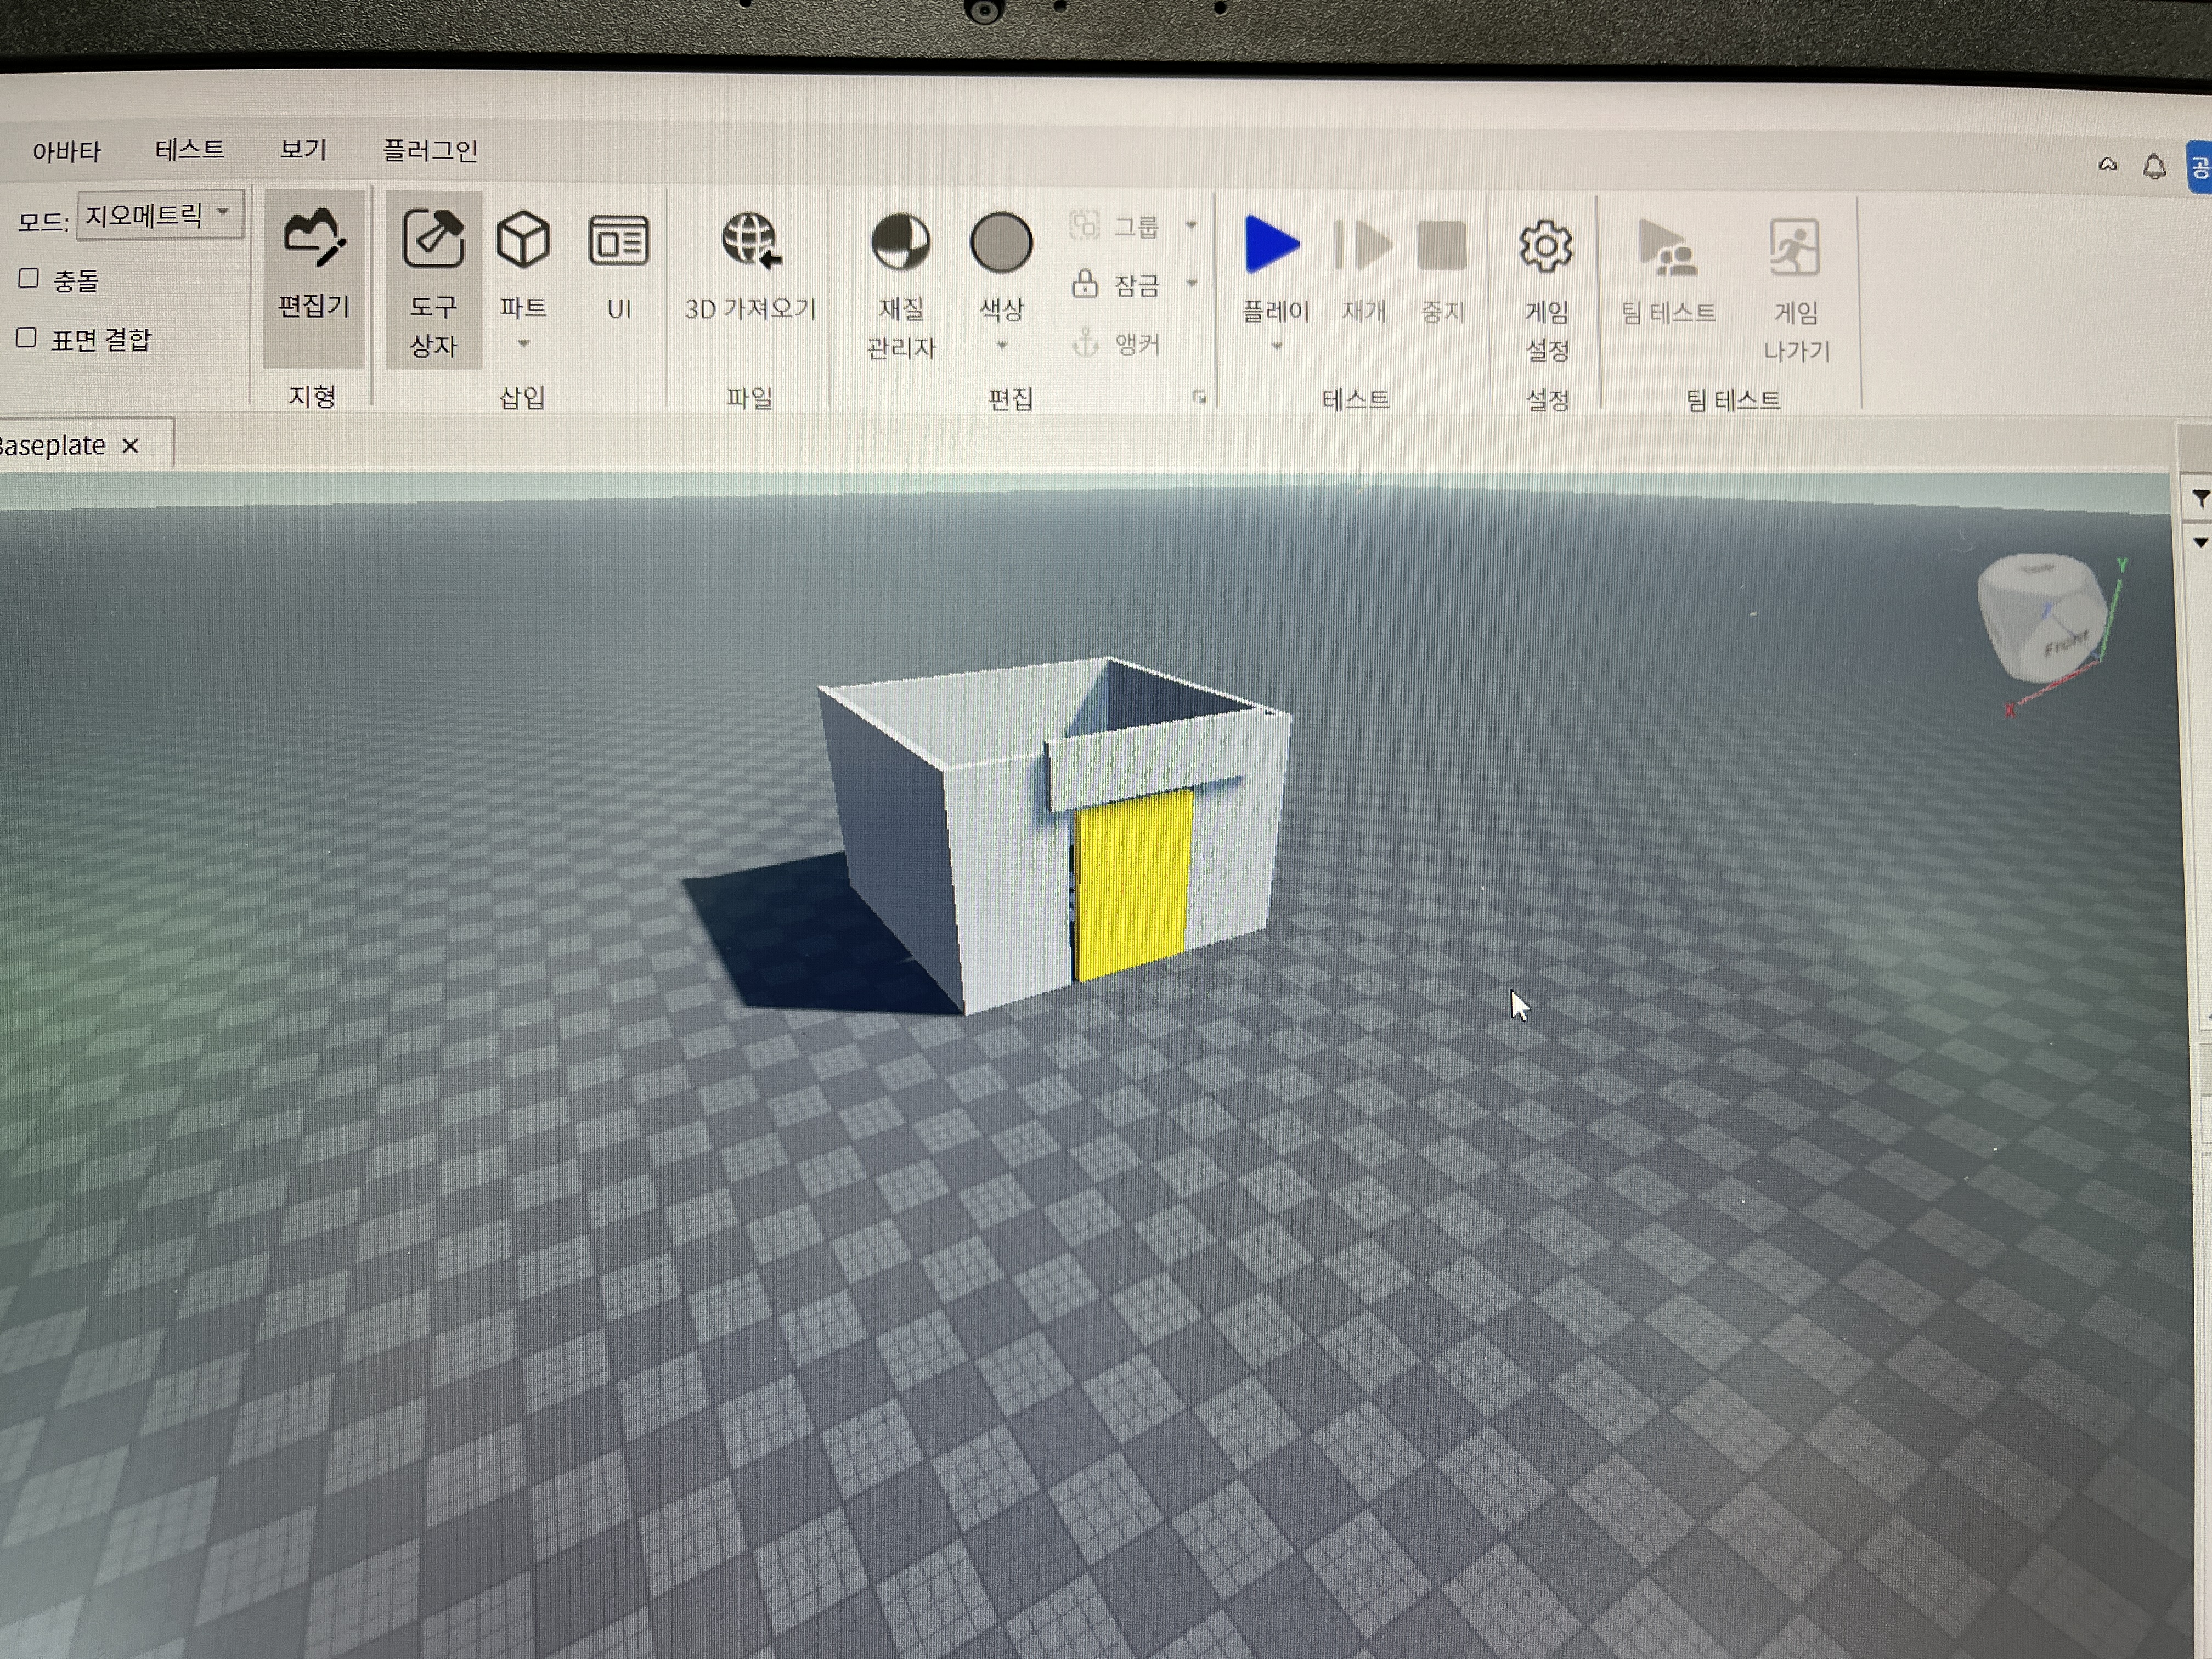Open the 플러그인 menu tab
Viewport: 2212px width, 1659px height.
coord(430,151)
